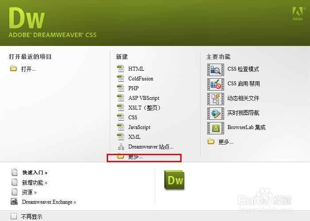The image size is (310, 221).
Task: Create a new ColdFusion page
Action: coord(140,79)
